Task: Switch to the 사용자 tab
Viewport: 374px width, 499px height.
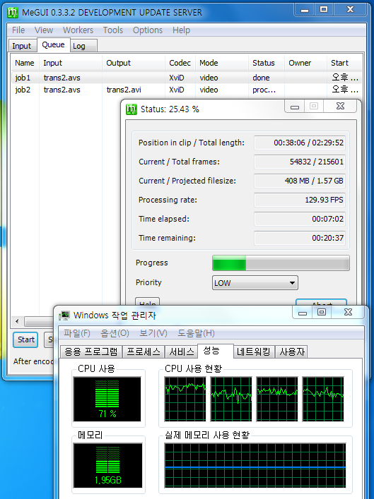Action: click(291, 351)
